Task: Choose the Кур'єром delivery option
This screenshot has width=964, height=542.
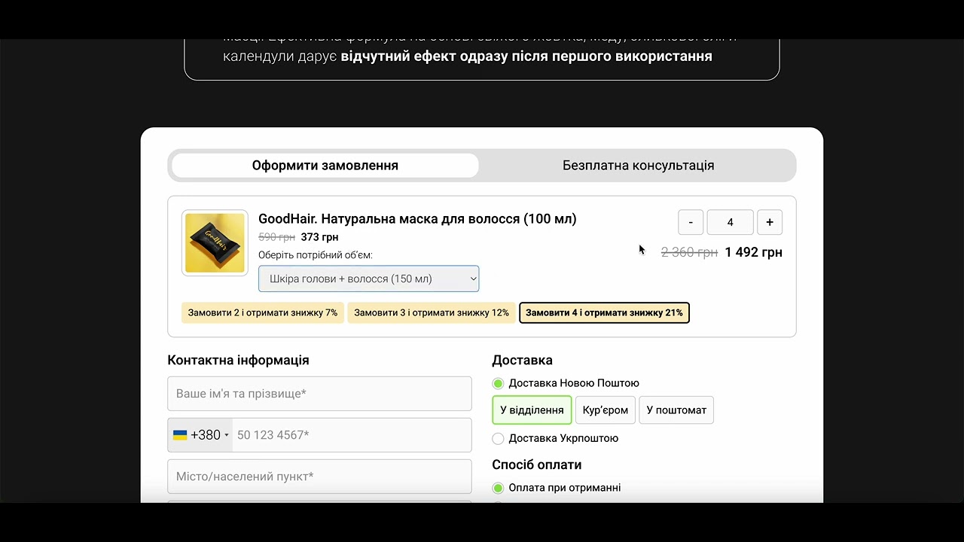Action: click(606, 410)
